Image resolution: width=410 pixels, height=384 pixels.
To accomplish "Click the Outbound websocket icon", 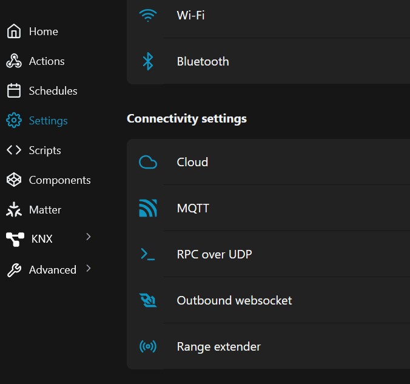I will (x=148, y=300).
